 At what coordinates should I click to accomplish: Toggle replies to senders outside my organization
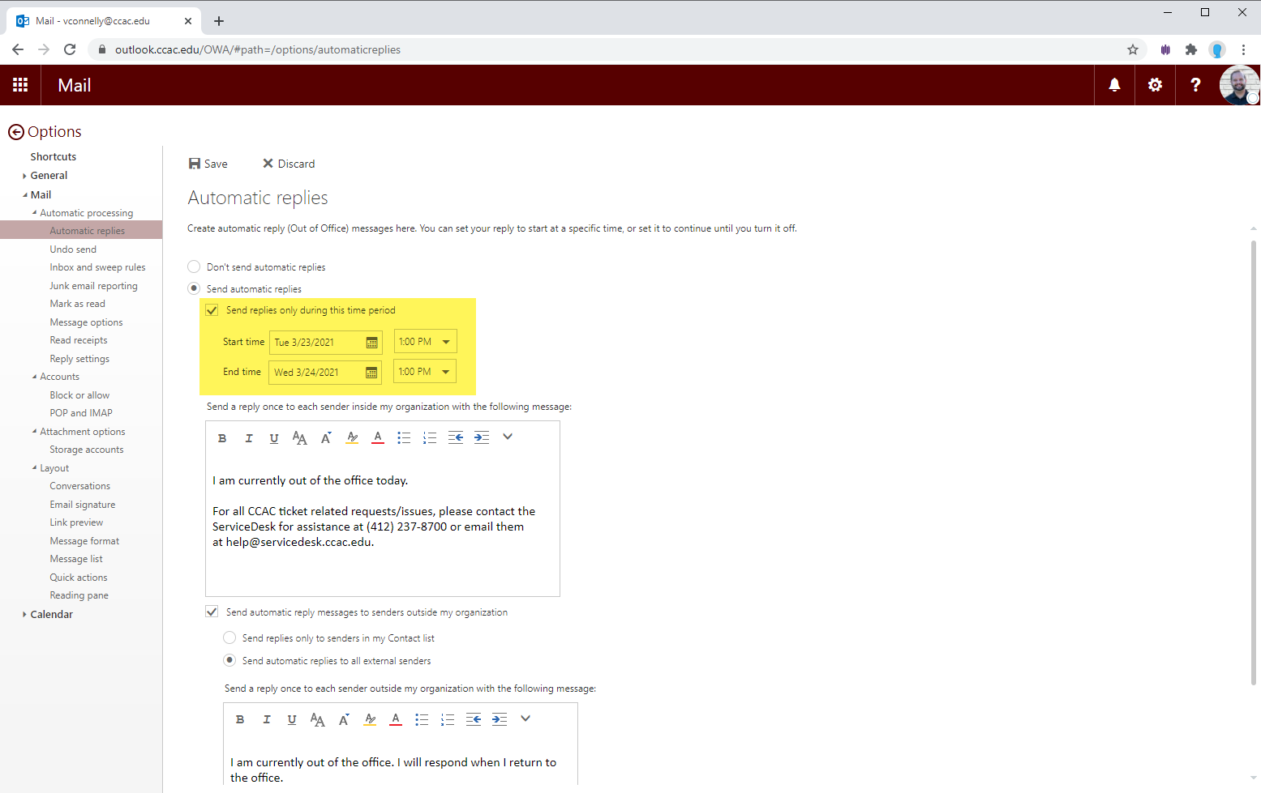[x=212, y=612]
